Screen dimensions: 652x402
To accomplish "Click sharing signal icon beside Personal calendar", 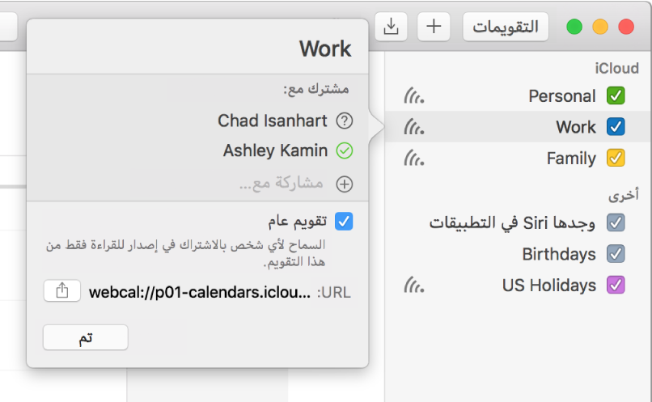I will click(413, 96).
